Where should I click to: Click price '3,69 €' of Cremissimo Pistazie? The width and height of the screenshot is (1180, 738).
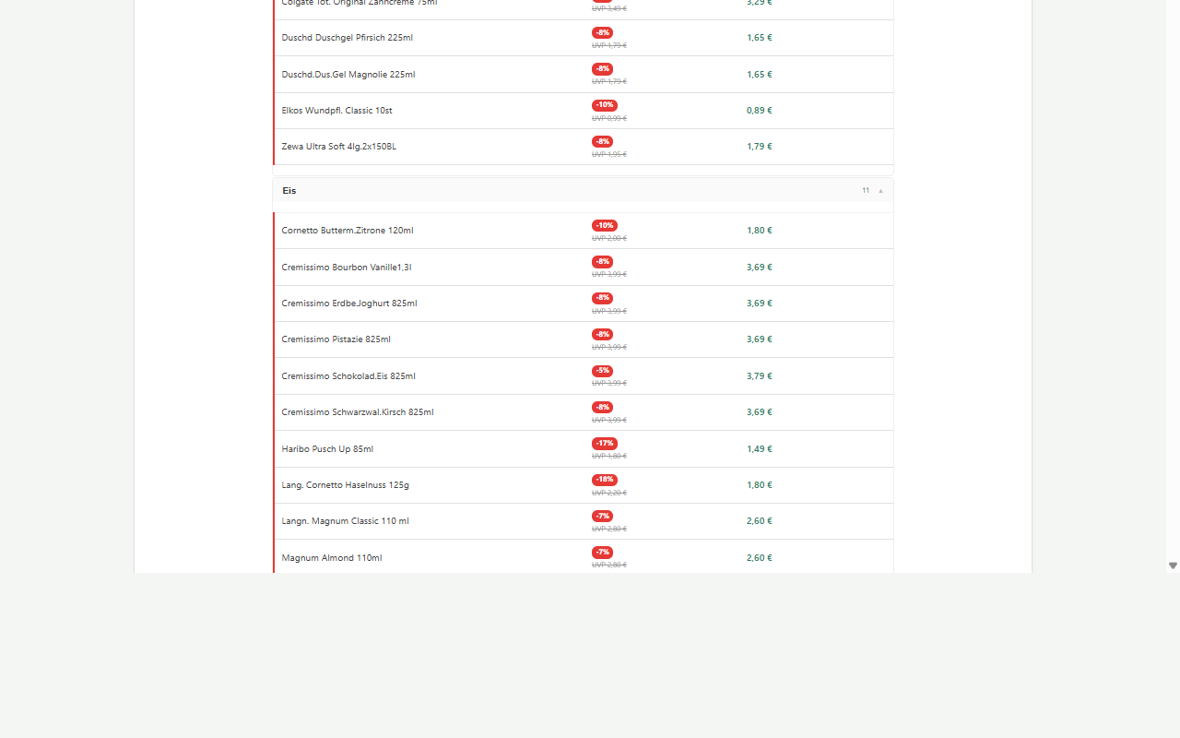(x=760, y=339)
